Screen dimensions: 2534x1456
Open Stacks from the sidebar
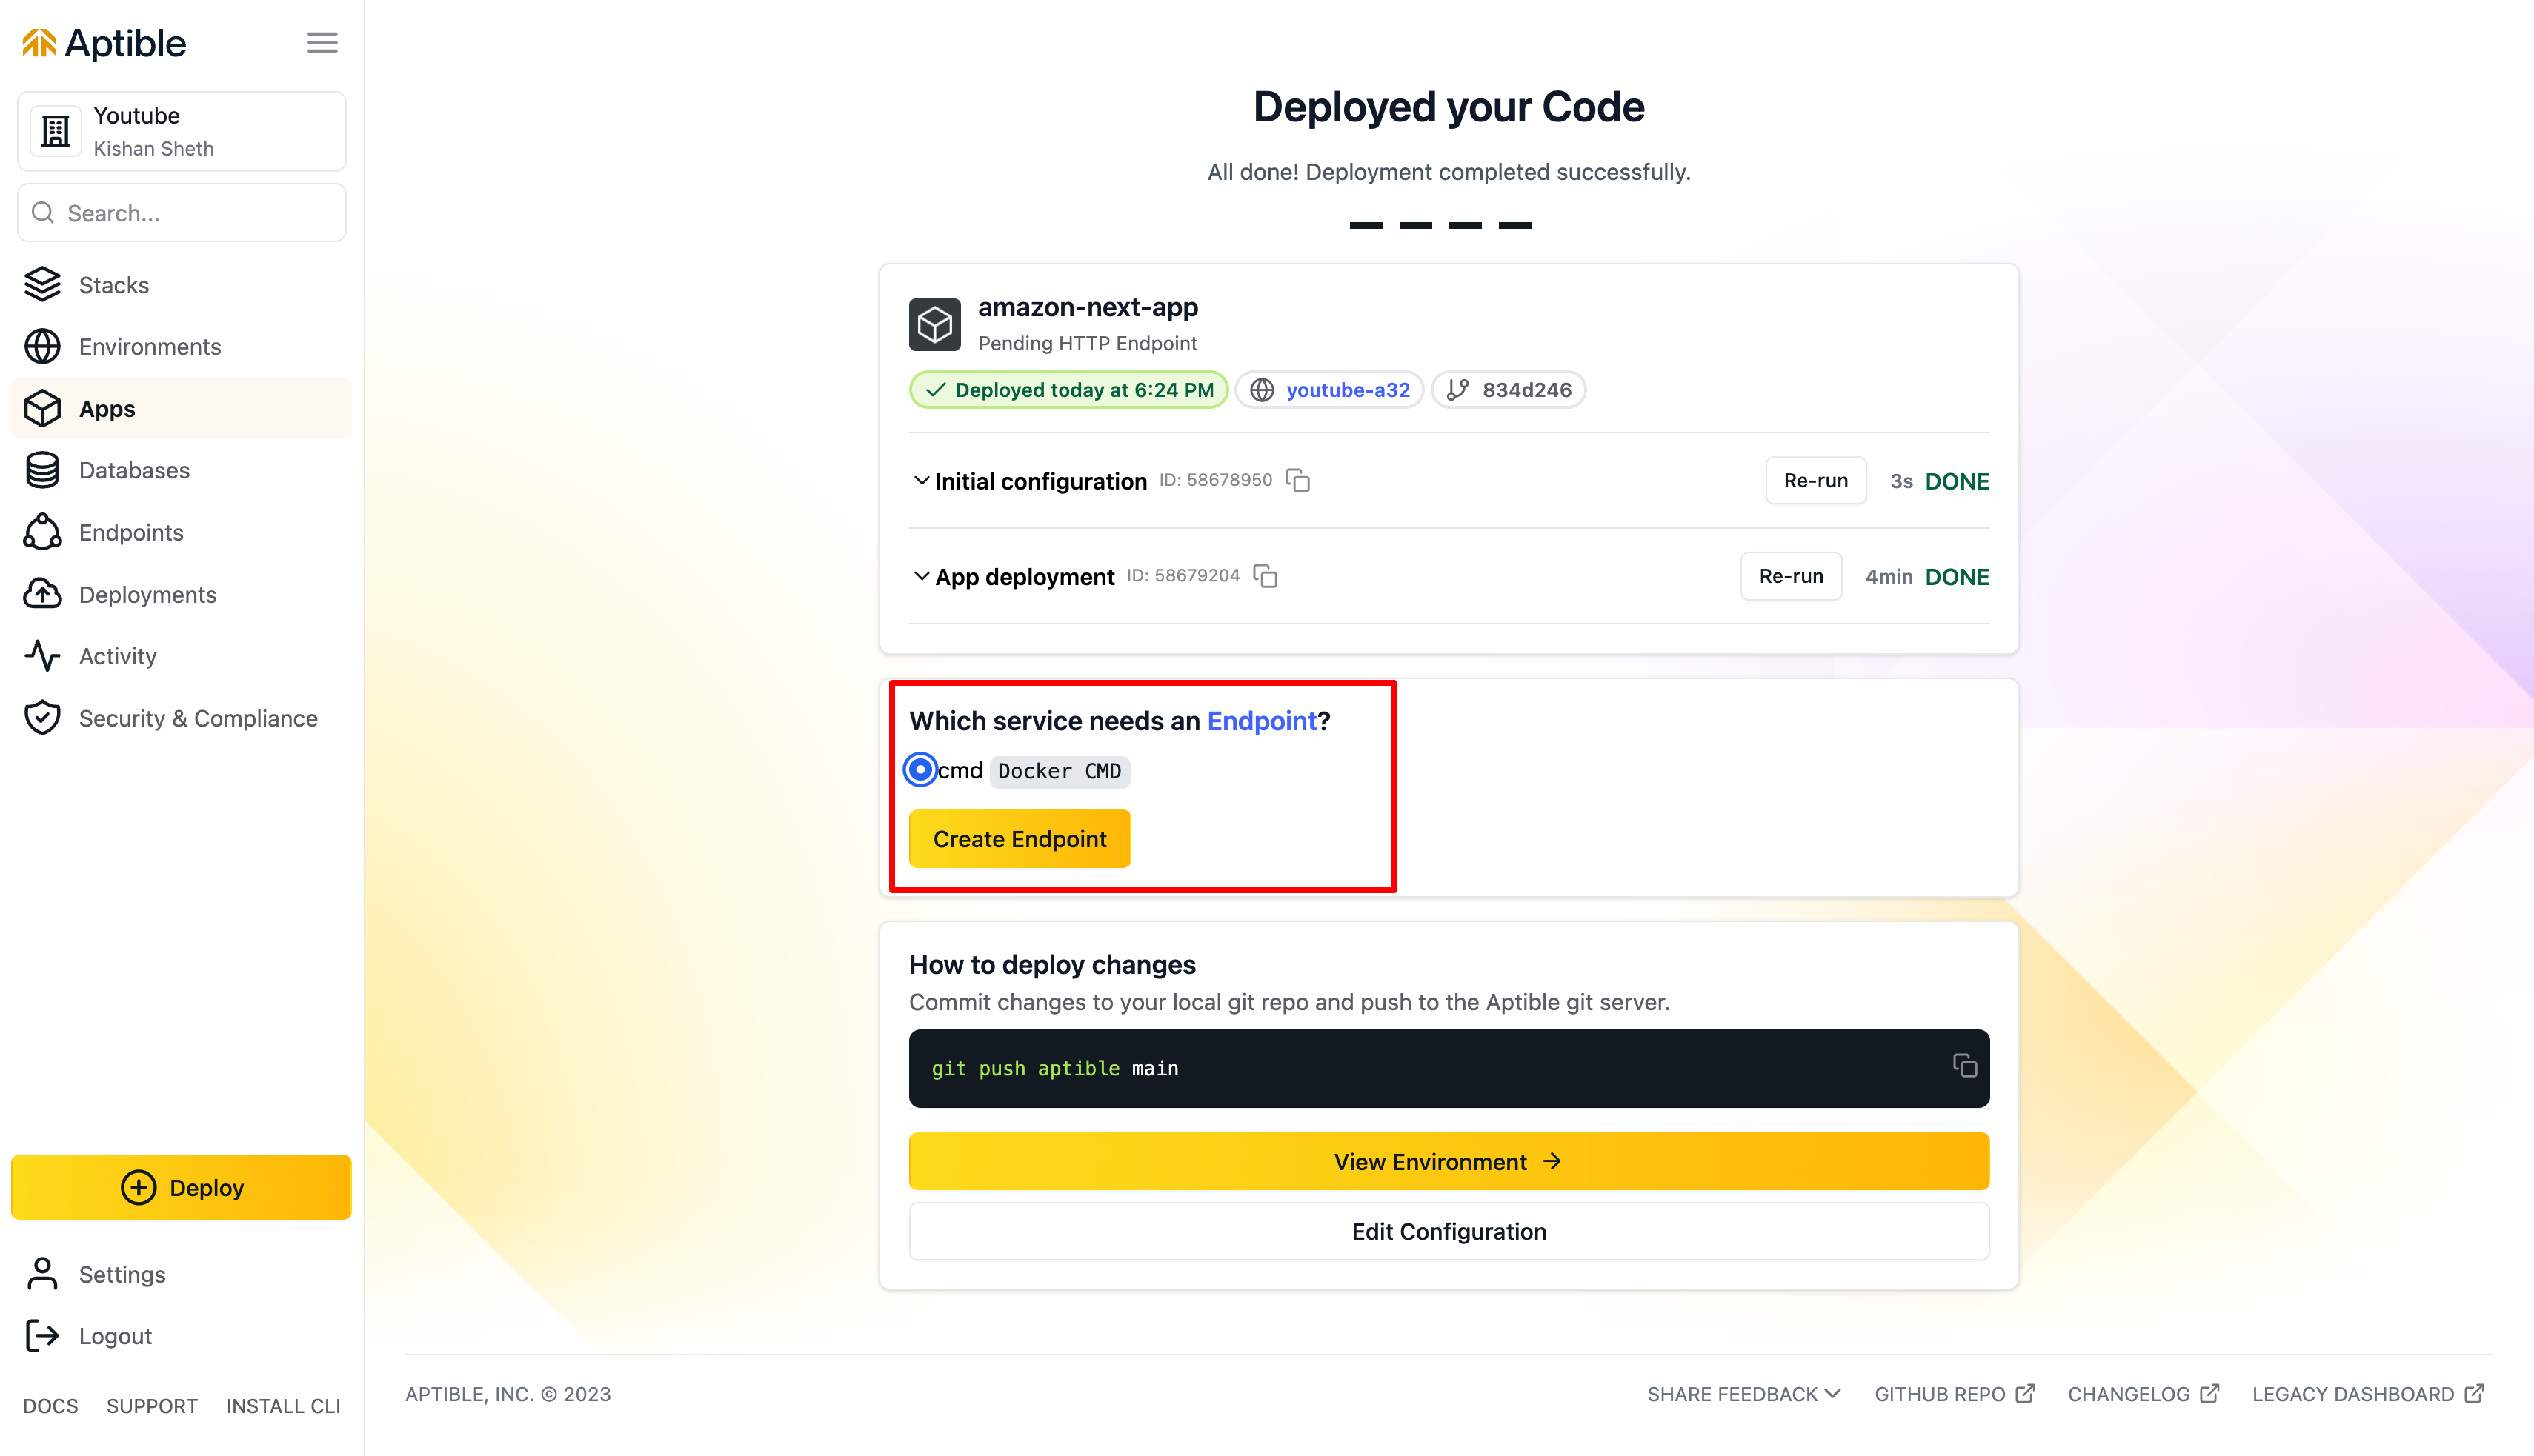click(x=113, y=285)
